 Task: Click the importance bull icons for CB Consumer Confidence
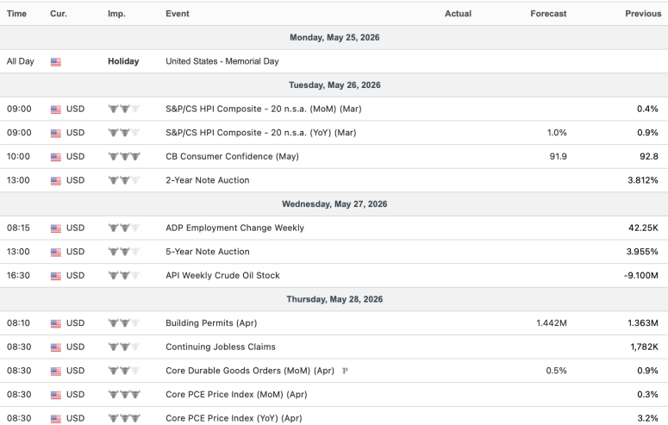124,156
